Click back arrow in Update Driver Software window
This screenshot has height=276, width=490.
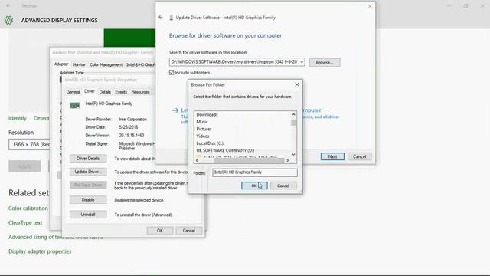coord(161,18)
